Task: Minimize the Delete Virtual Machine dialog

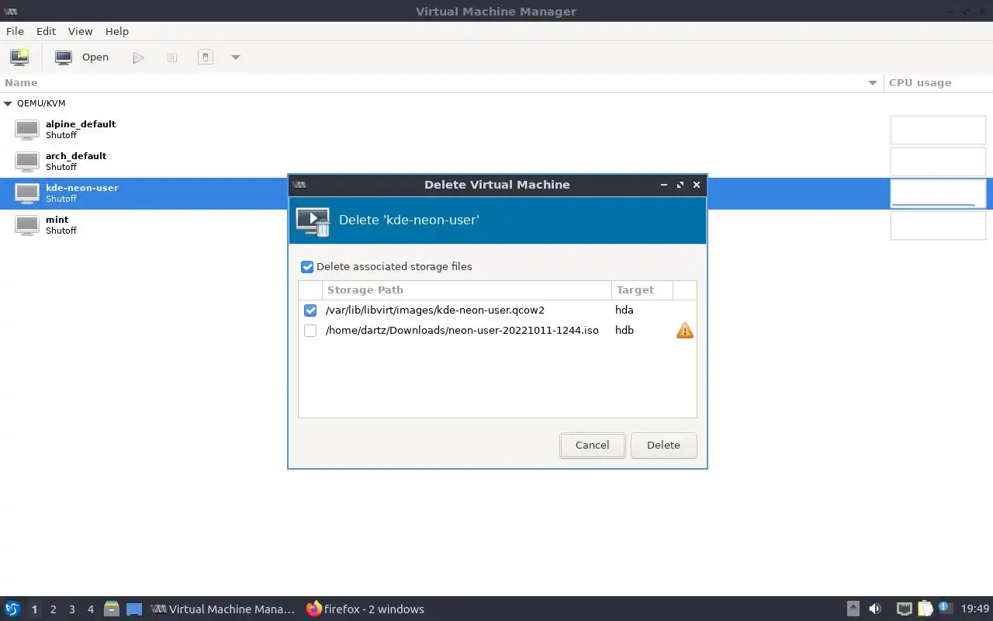Action: pyautogui.click(x=664, y=185)
